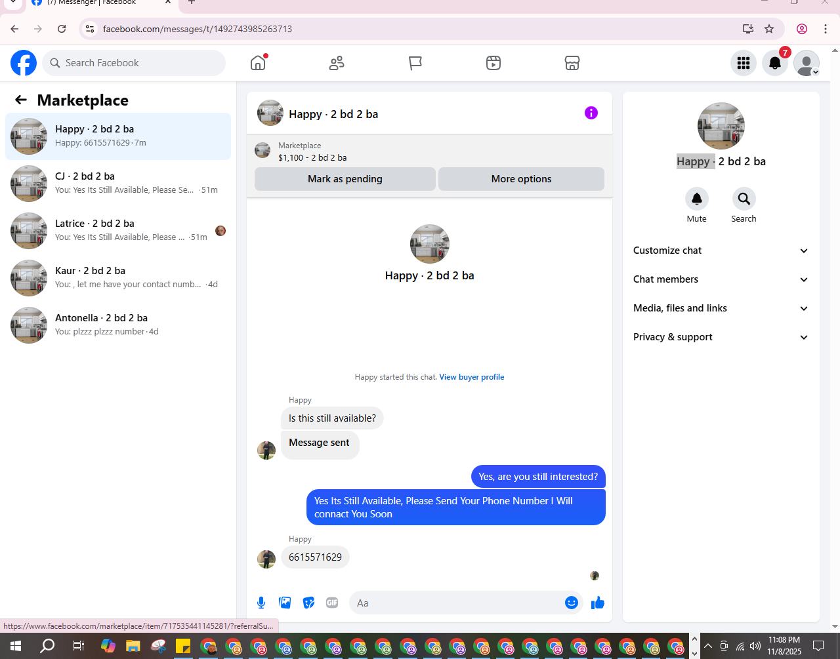Open the Reels video icon
Viewport: 840px width, 659px height.
pyautogui.click(x=493, y=63)
